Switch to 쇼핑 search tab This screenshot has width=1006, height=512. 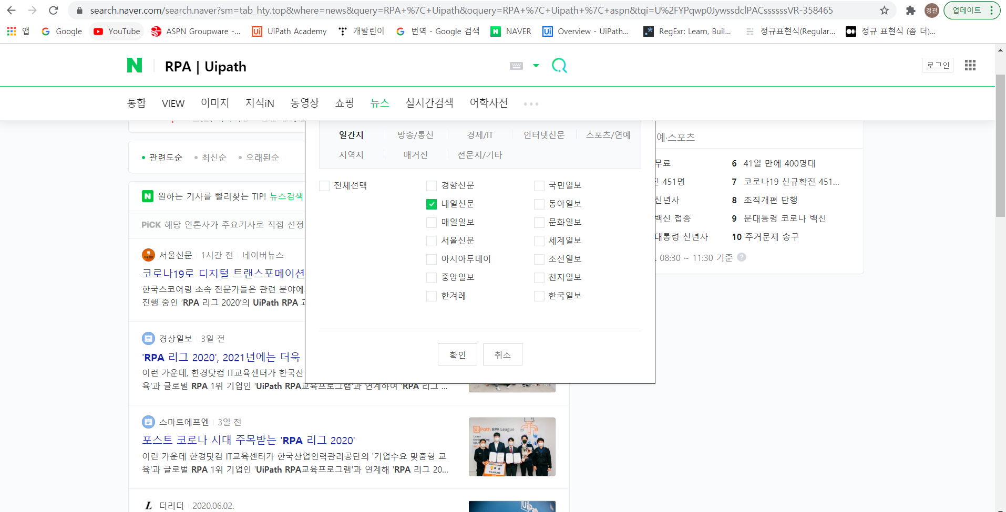344,103
